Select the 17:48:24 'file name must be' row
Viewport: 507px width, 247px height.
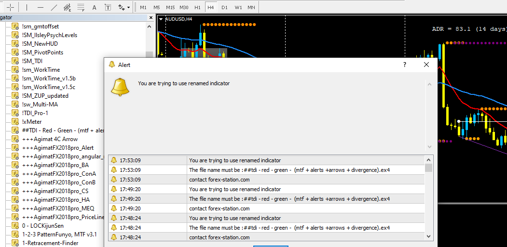[x=267, y=228]
